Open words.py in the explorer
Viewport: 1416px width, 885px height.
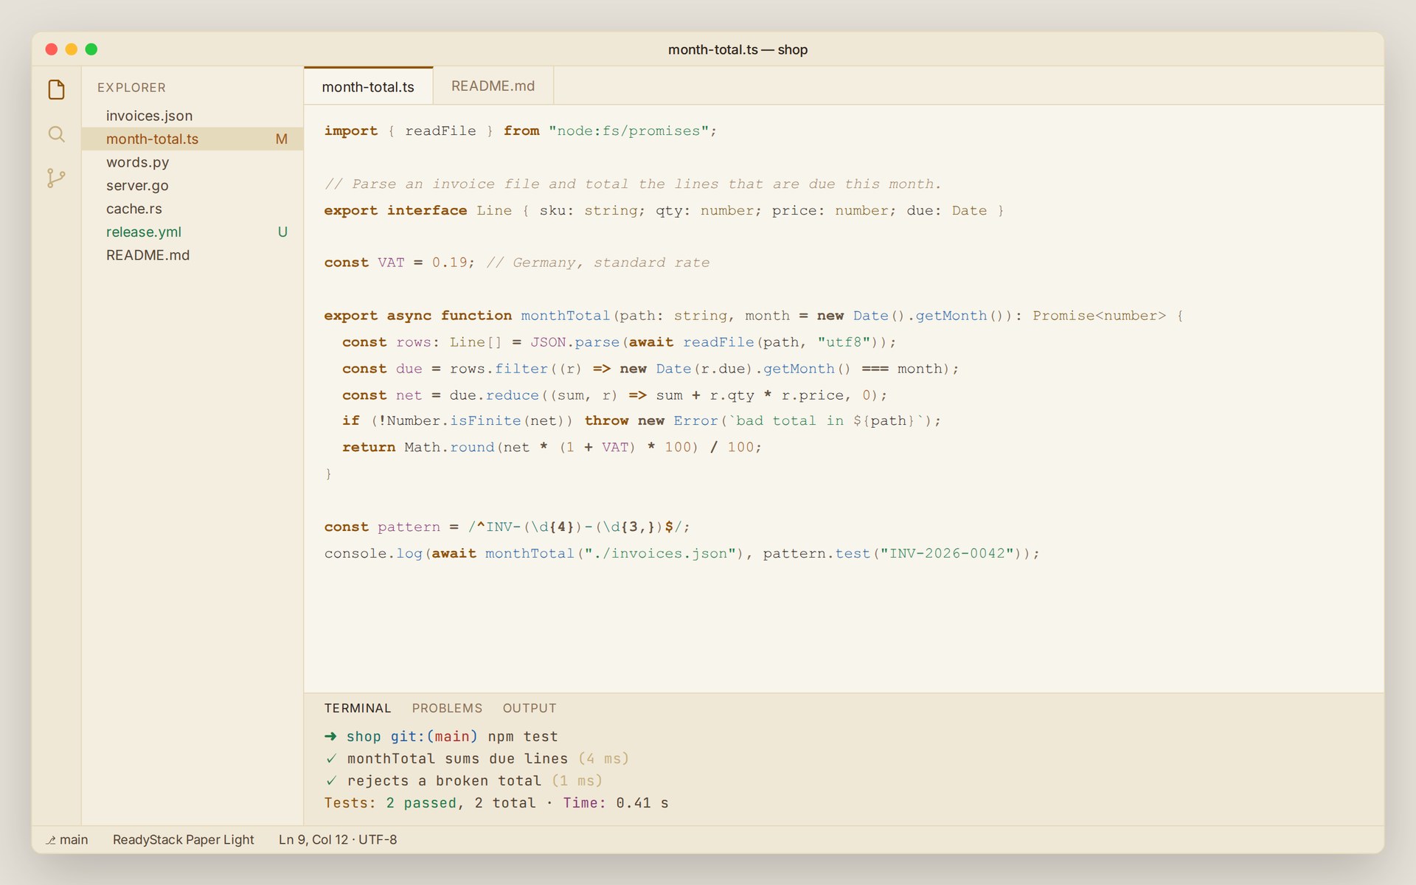(x=192, y=162)
